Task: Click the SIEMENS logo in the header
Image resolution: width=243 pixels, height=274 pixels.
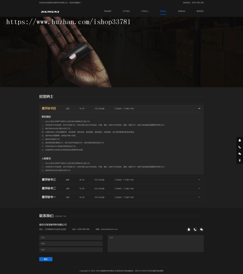Action: tap(50, 11)
